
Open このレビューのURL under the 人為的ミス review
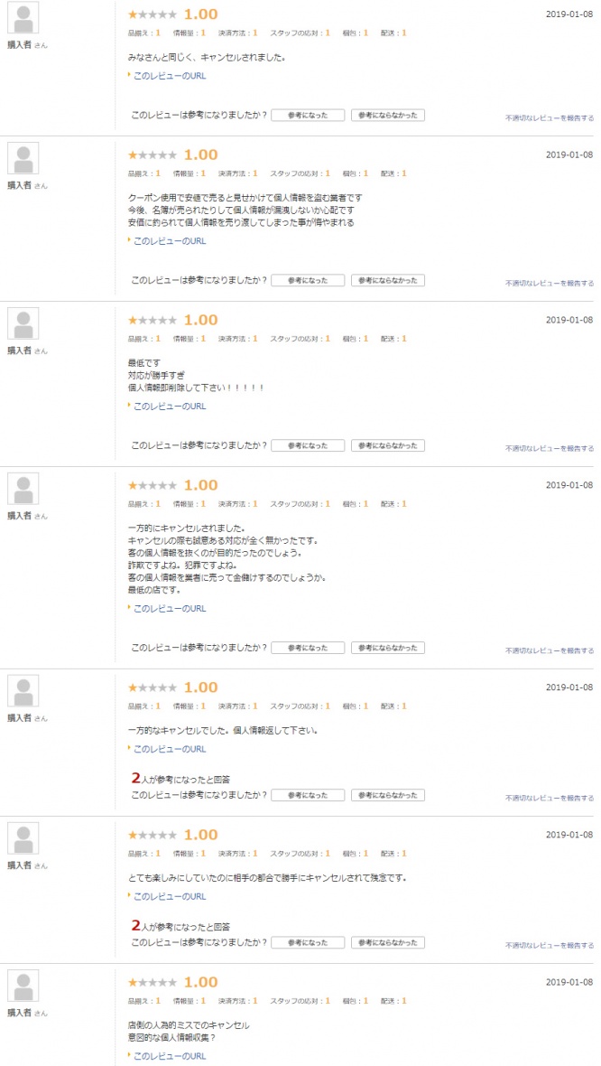pos(170,1056)
